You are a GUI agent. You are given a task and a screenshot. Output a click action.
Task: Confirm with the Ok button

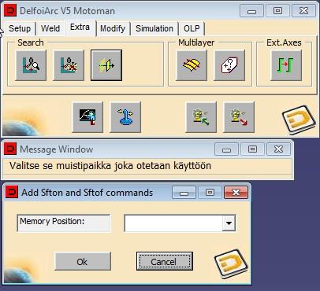point(83,261)
